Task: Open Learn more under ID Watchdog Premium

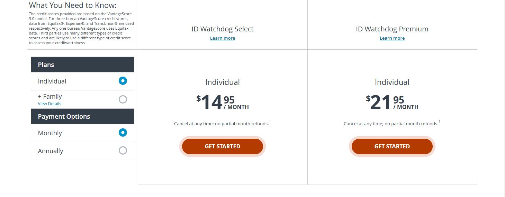Action: (x=392, y=38)
